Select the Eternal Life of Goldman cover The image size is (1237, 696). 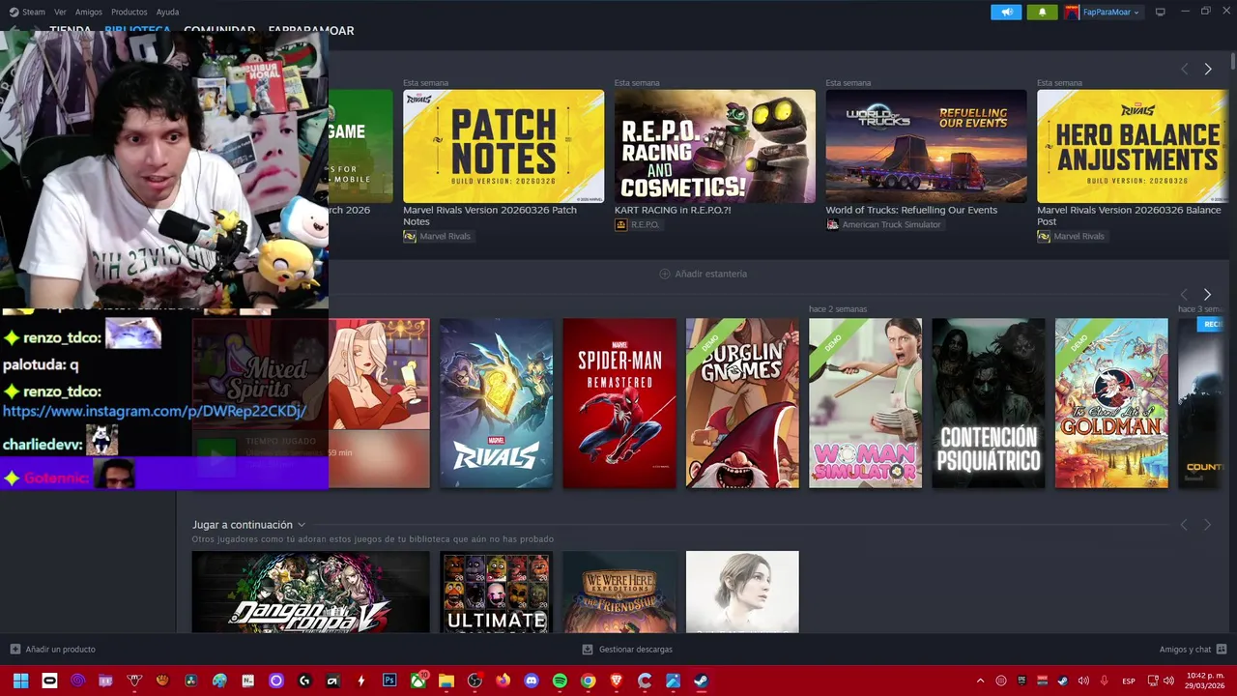(1111, 403)
